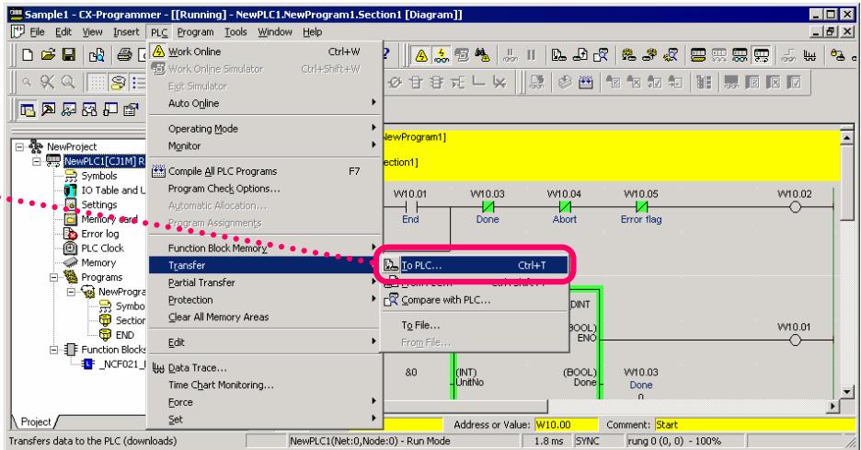Click the Comment field showing Start
The image size is (861, 450).
(x=754, y=425)
